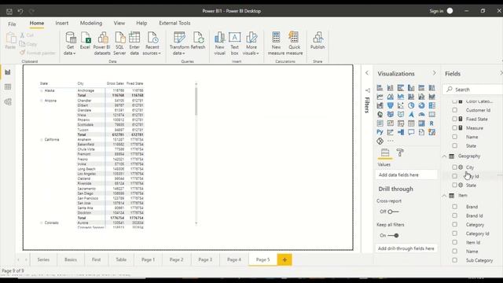This screenshot has width=503, height=283.
Task: Choose the Map globe visual
Action: 380,115
